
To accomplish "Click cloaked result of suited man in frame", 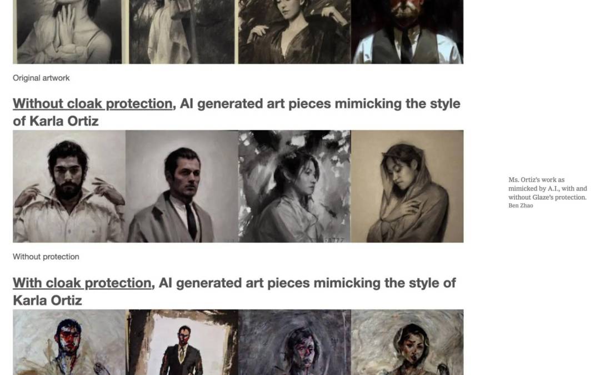I will pos(183,342).
